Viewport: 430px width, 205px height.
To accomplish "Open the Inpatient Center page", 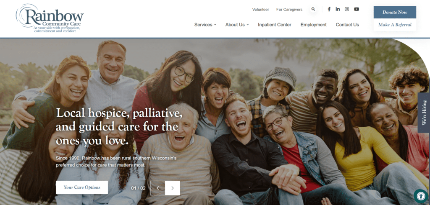I will pyautogui.click(x=275, y=25).
